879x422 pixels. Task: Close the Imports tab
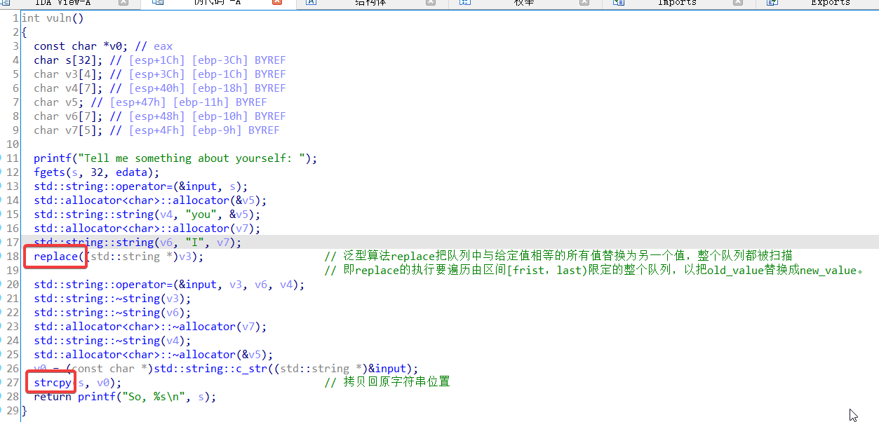(738, 3)
